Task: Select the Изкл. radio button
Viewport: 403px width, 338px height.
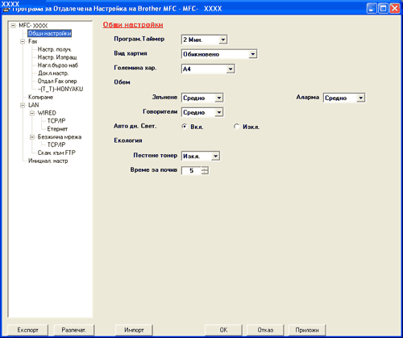Action: [x=236, y=127]
